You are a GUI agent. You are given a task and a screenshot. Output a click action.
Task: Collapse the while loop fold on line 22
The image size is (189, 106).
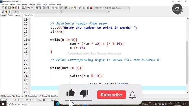(29, 68)
